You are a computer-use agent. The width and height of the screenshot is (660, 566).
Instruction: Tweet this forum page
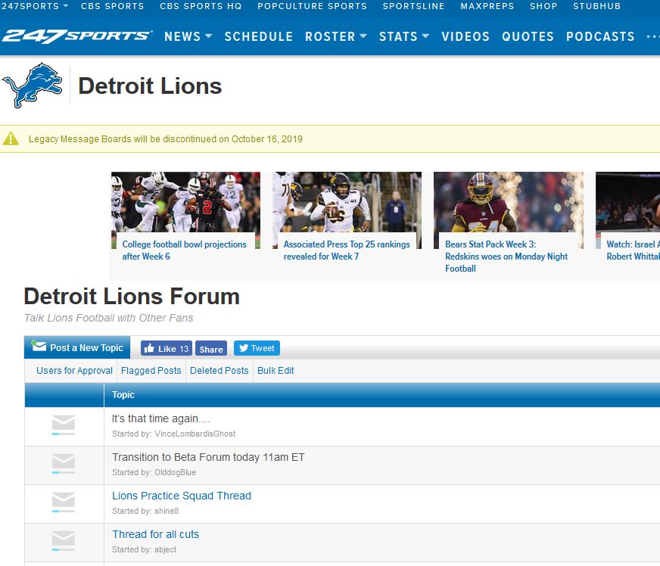256,348
